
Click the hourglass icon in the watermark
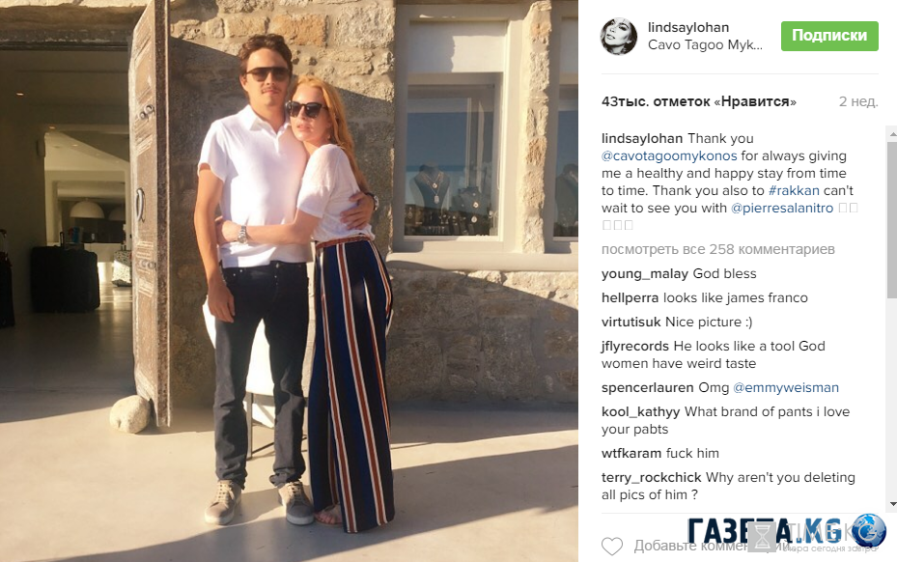click(x=763, y=536)
